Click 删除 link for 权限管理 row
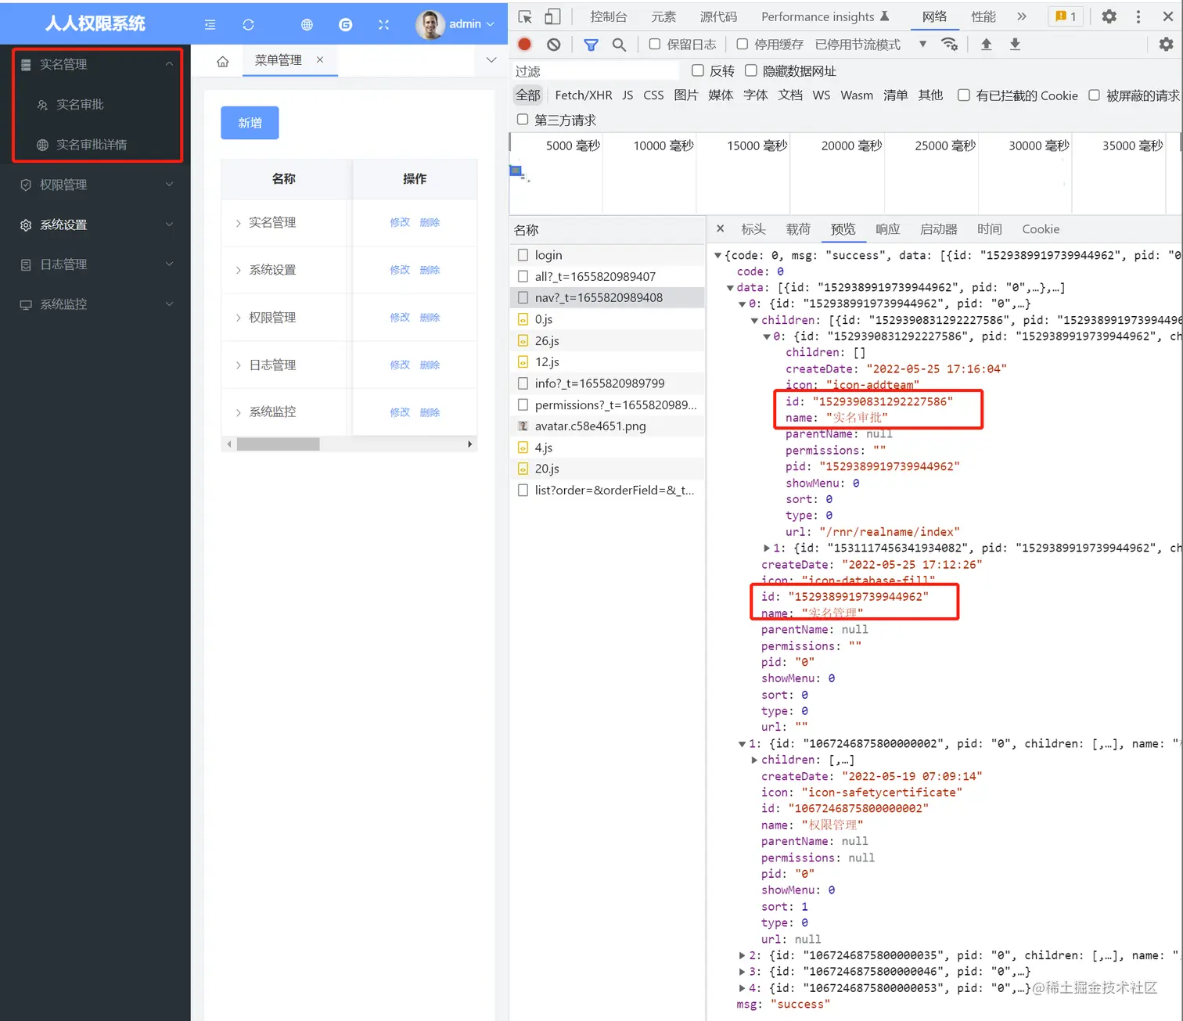The height and width of the screenshot is (1021, 1183). (430, 318)
